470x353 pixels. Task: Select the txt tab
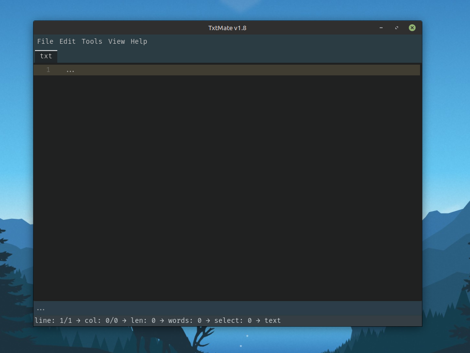46,56
